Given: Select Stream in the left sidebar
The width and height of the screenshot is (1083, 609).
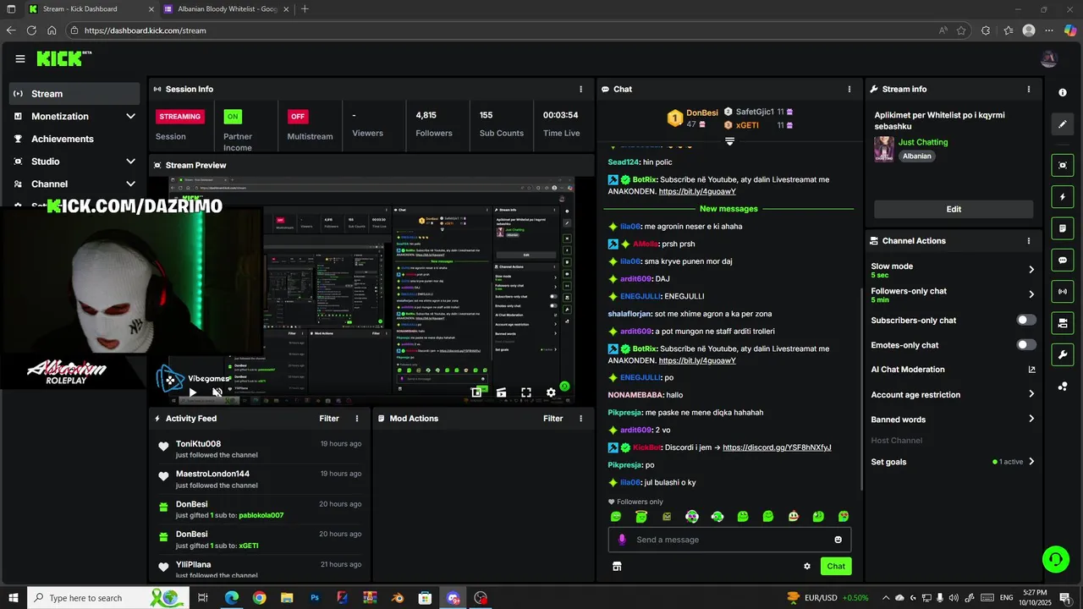Looking at the screenshot, I should coord(74,94).
